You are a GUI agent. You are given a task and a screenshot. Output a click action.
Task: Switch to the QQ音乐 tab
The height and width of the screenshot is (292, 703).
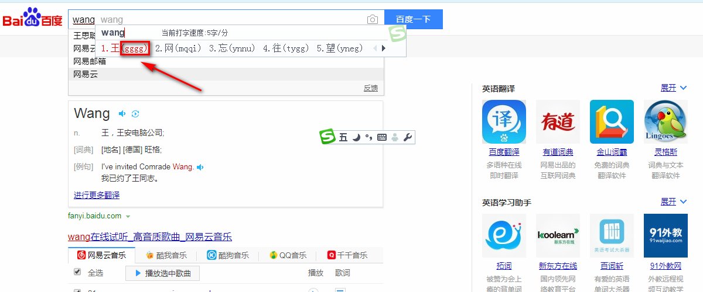289,255
